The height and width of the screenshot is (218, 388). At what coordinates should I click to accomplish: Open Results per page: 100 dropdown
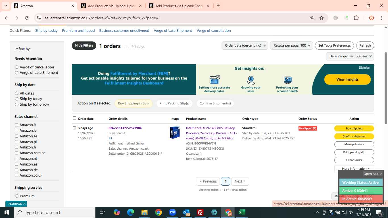(x=291, y=45)
